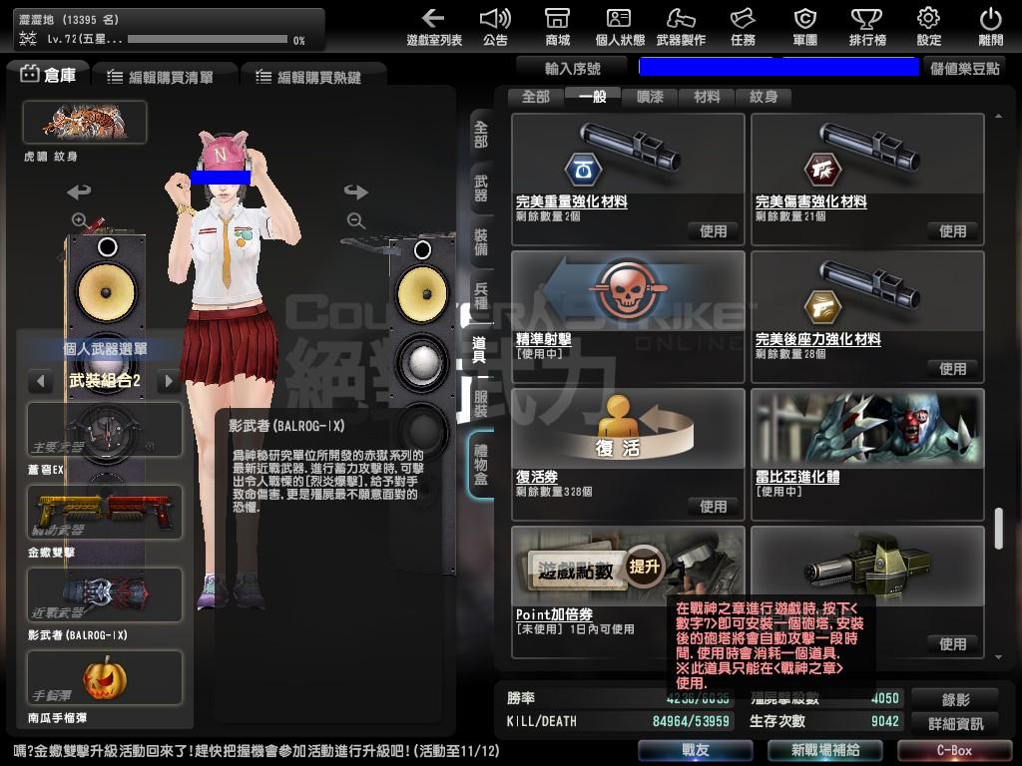Image resolution: width=1022 pixels, height=766 pixels.
Task: Select the revive ticket (復活) icon
Action: pos(629,429)
